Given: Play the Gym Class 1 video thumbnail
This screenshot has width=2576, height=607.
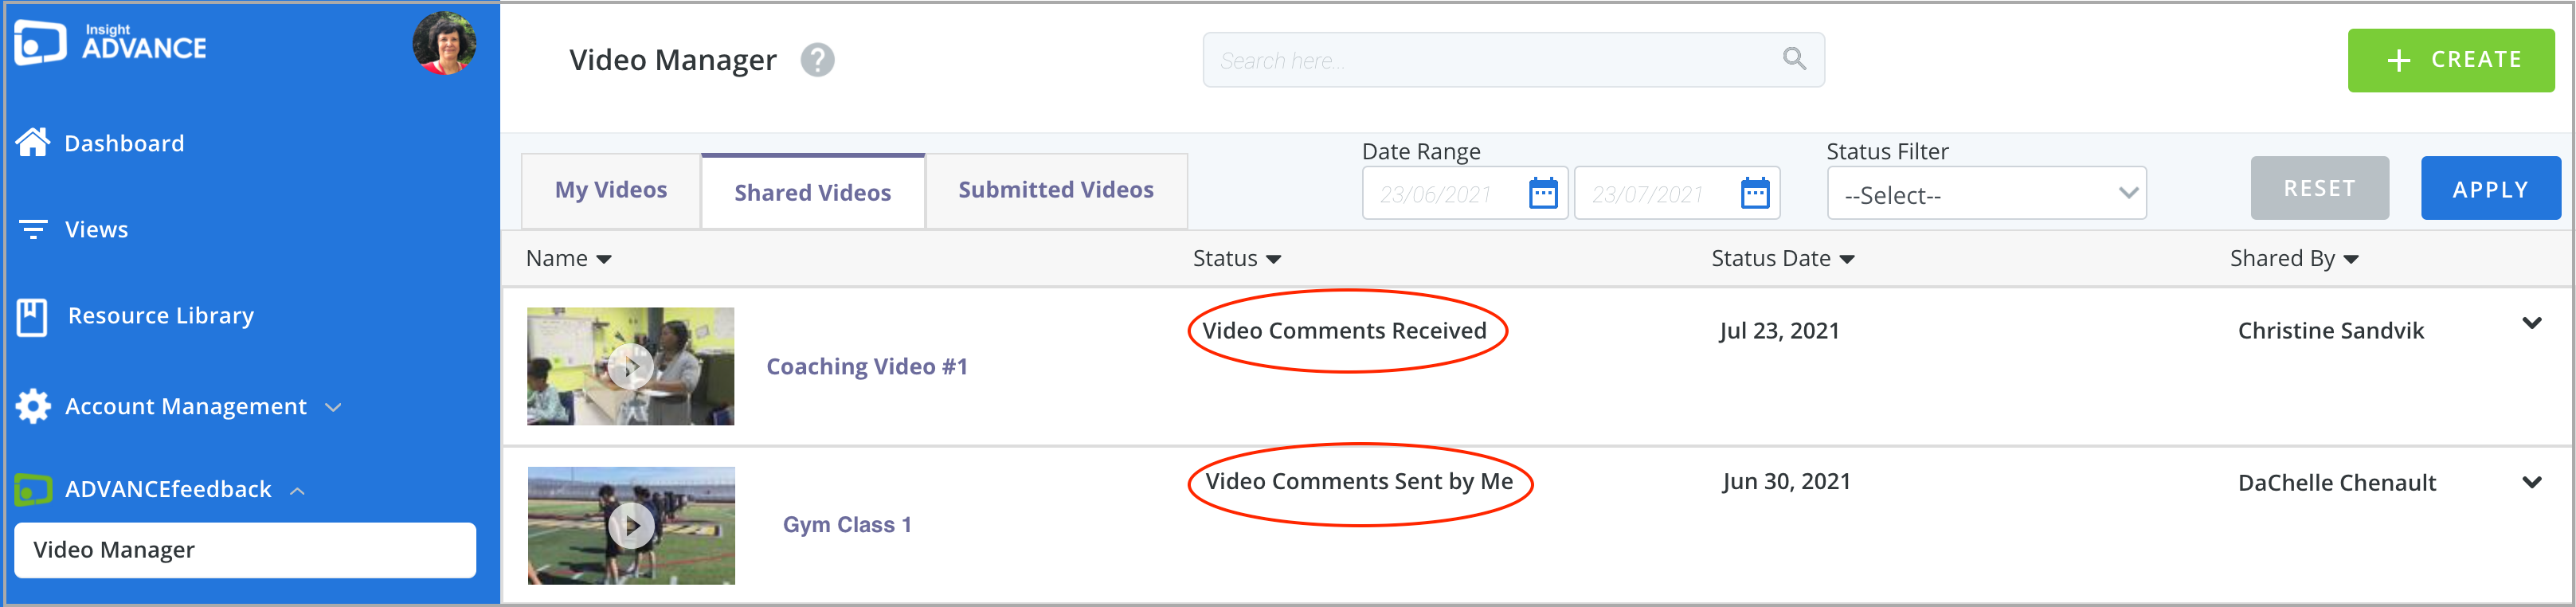Looking at the screenshot, I should 631,526.
